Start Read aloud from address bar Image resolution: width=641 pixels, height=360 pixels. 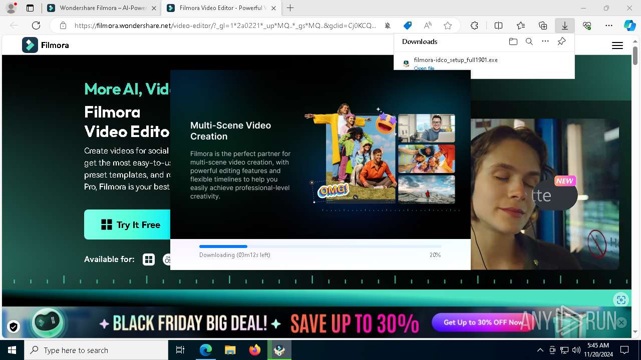pyautogui.click(x=428, y=25)
